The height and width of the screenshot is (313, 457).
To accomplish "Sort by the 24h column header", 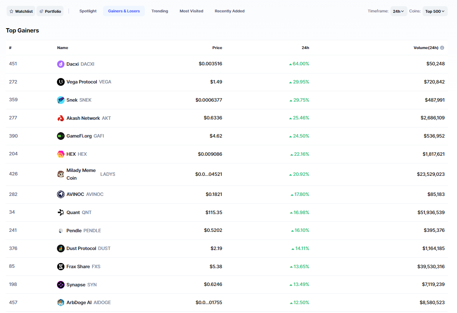I will (305, 48).
